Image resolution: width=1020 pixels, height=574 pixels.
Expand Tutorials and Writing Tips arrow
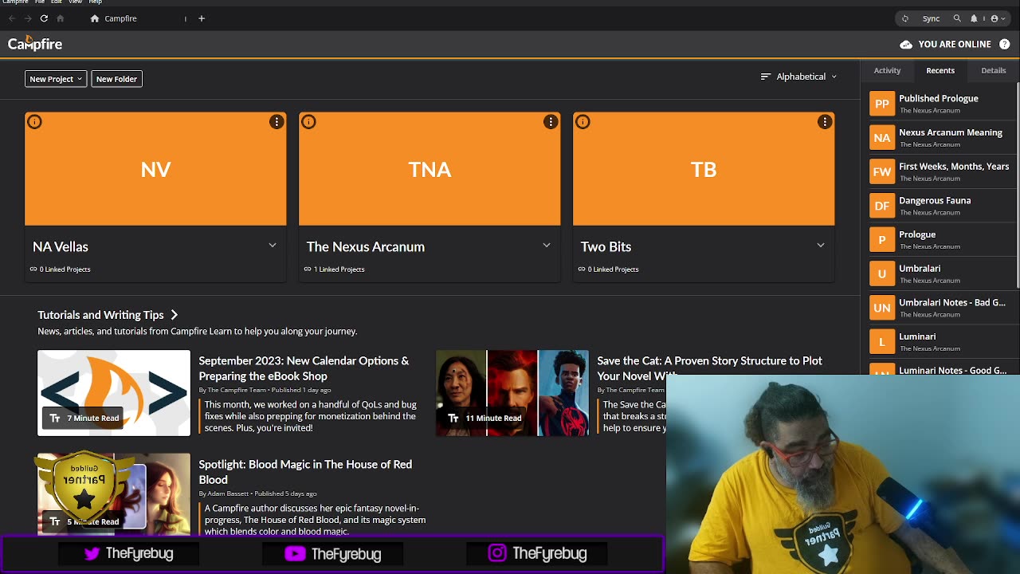point(175,315)
